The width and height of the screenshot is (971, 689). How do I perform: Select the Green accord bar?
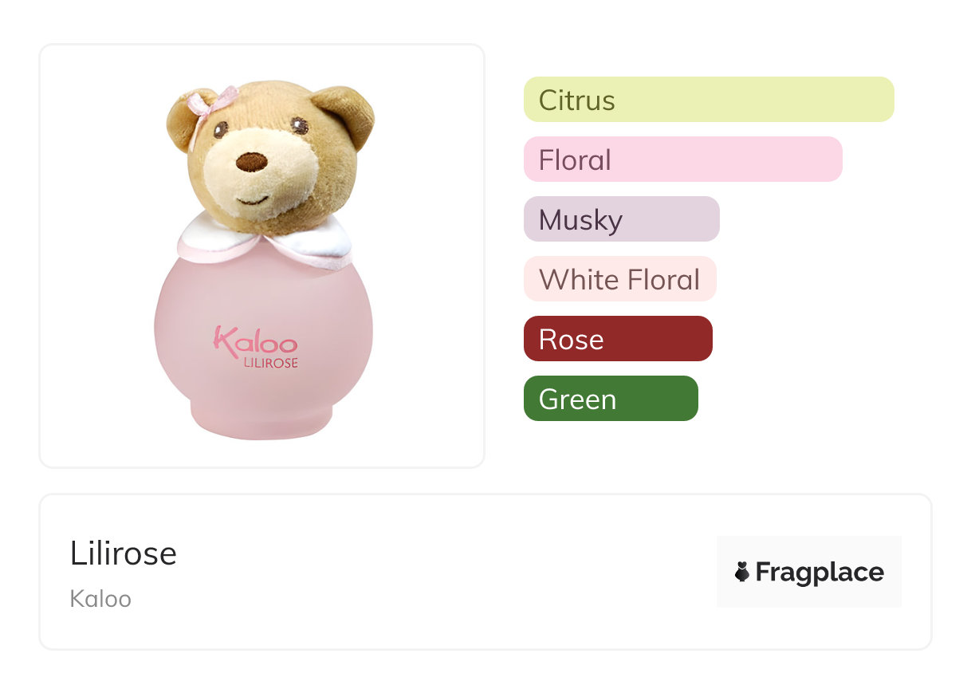point(610,399)
